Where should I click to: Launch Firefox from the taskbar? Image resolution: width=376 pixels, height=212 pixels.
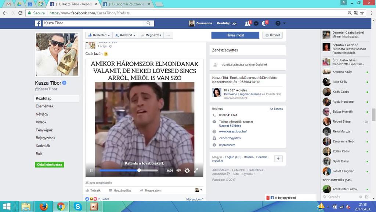point(43,206)
